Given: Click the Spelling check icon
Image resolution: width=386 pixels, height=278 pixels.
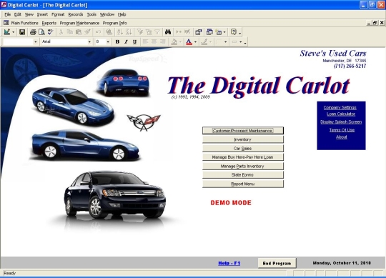Looking at the screenshot, I should 50,32.
